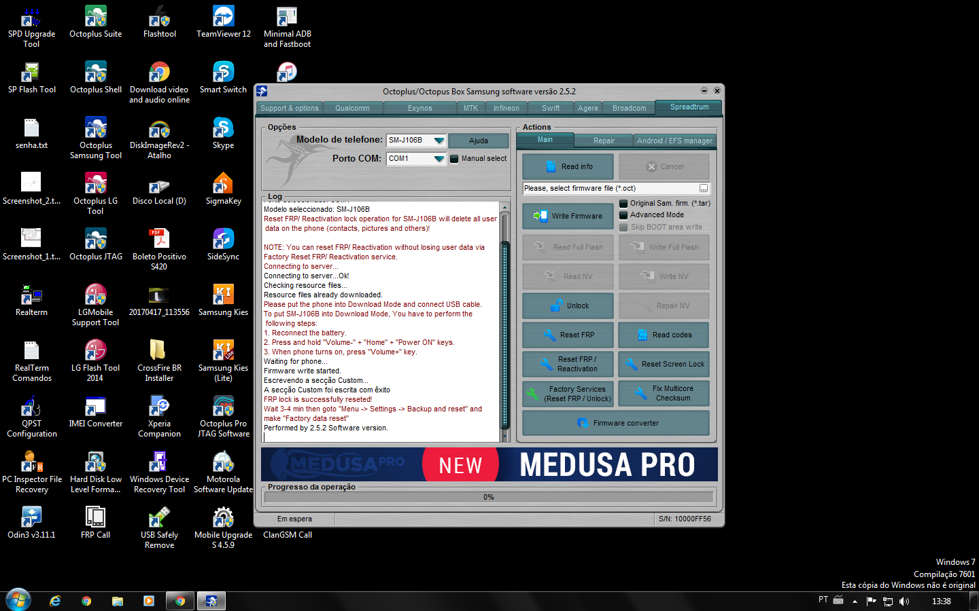Open Odin3 v3.11.1 desktop icon
The width and height of the screenshot is (979, 611).
tap(31, 523)
